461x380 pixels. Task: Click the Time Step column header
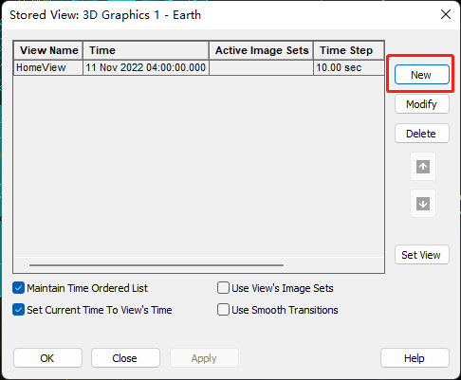pyautogui.click(x=349, y=50)
